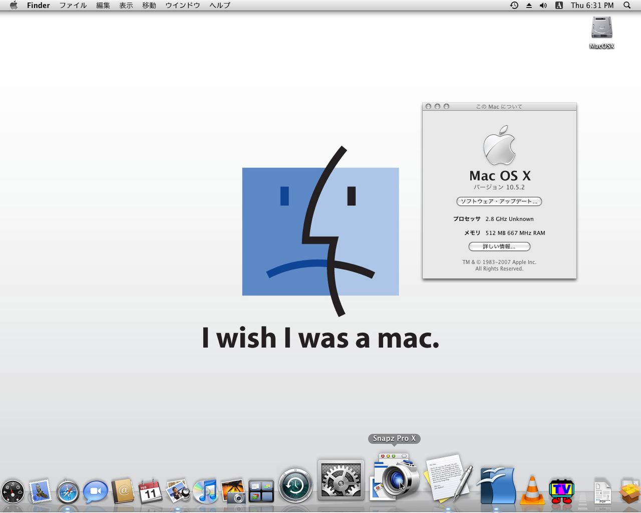Open Spotlight search in menu bar
Image resolution: width=641 pixels, height=513 pixels.
point(627,5)
